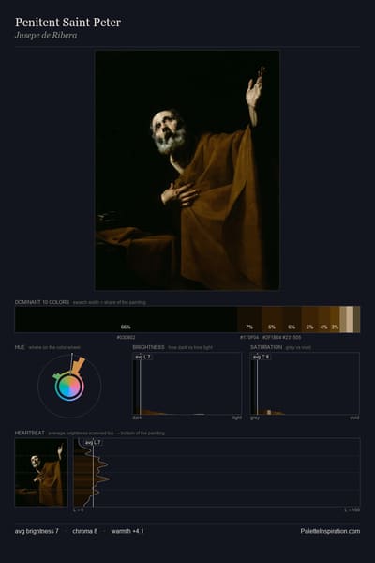Click the 'vivid' axis label under saturation
Viewport: 375px width, 563px height.
tap(354, 418)
